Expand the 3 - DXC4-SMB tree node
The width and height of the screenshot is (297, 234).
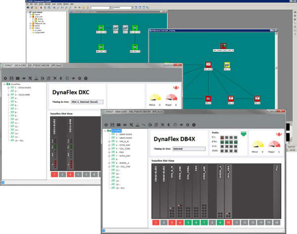[x=8, y=94]
